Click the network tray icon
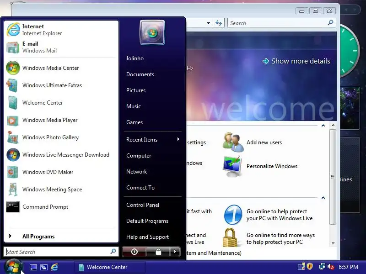This screenshot has width=366, height=274. (x=322, y=267)
